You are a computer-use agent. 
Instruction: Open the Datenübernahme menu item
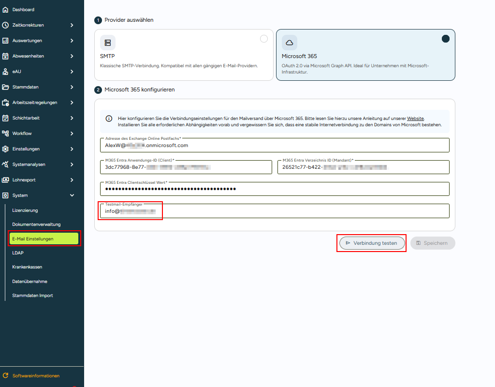pos(29,282)
